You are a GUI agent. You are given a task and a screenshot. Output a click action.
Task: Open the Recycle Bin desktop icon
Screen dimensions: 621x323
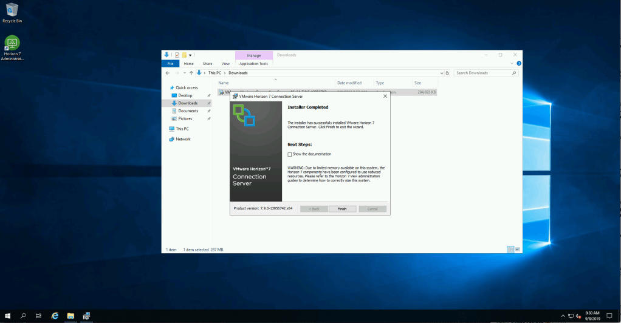[x=12, y=10]
